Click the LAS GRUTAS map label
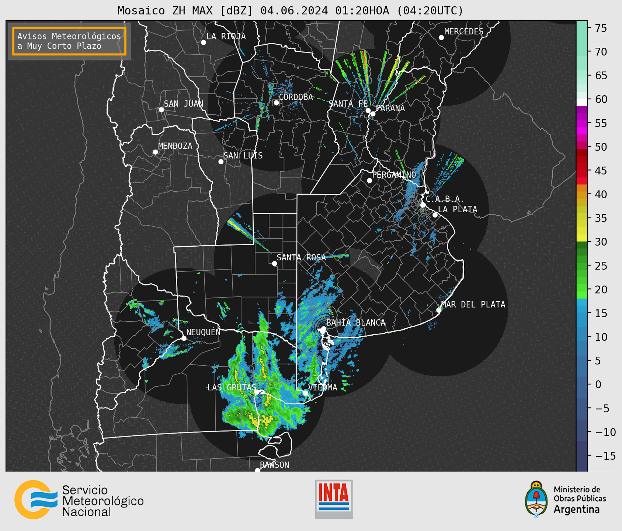The width and height of the screenshot is (622, 531). point(232,387)
